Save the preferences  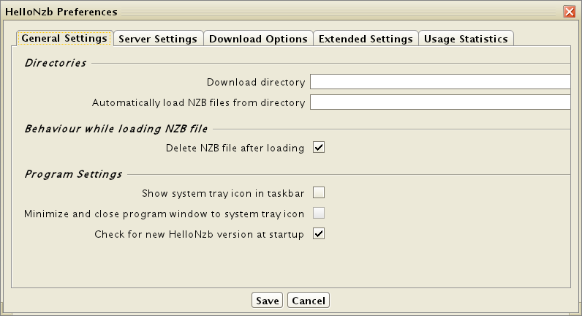(x=268, y=301)
